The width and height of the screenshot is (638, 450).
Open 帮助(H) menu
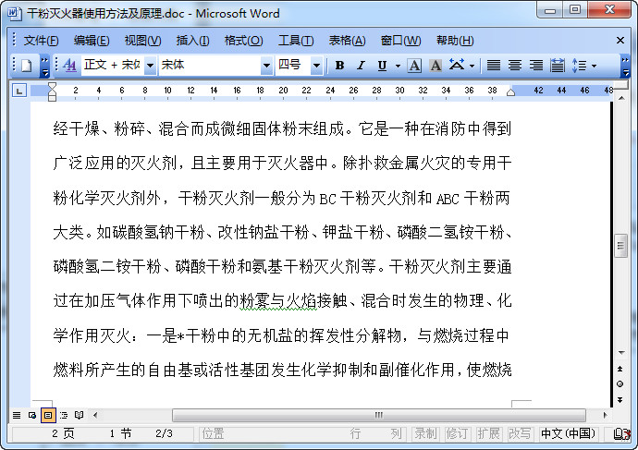pyautogui.click(x=455, y=41)
